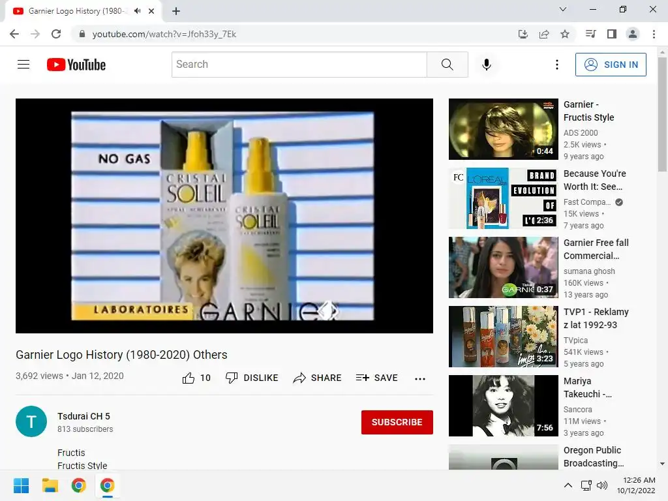Open Chrome three-dot menu
Viewport: 668px width, 501px height.
[x=654, y=34]
